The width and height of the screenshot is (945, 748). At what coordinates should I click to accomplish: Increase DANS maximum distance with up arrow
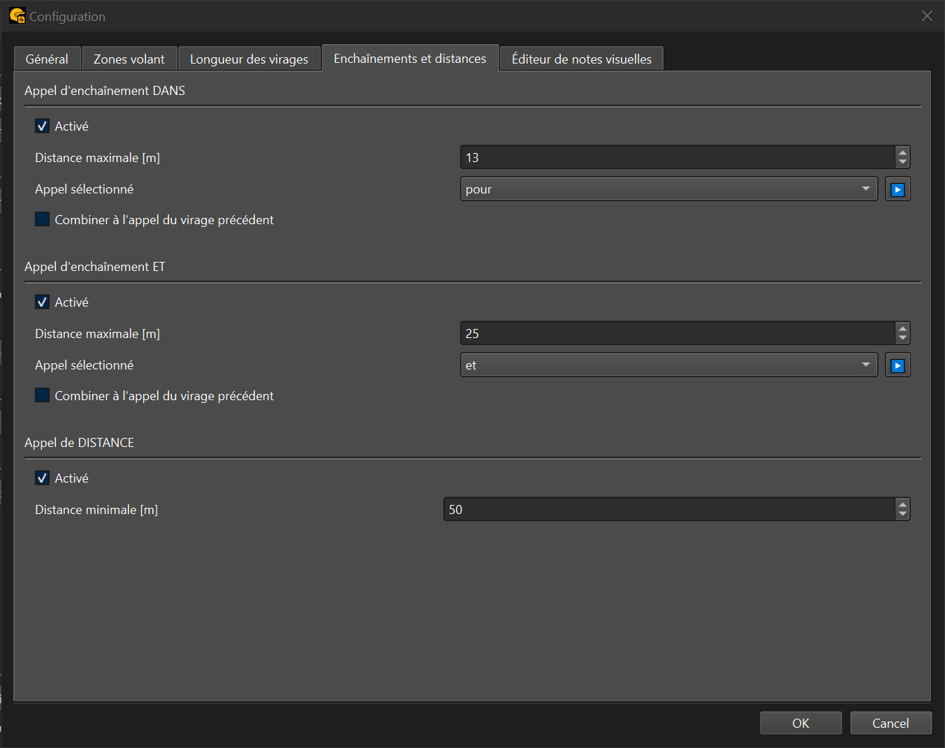coord(902,152)
